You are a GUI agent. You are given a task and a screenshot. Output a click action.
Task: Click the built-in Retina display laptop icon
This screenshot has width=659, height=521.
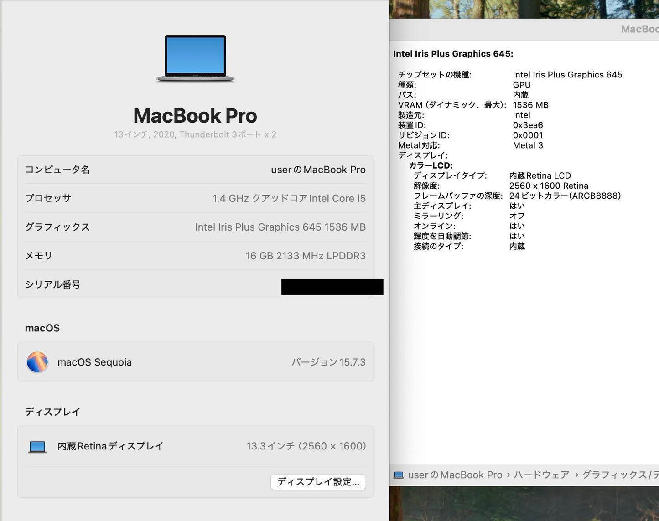pyautogui.click(x=37, y=447)
